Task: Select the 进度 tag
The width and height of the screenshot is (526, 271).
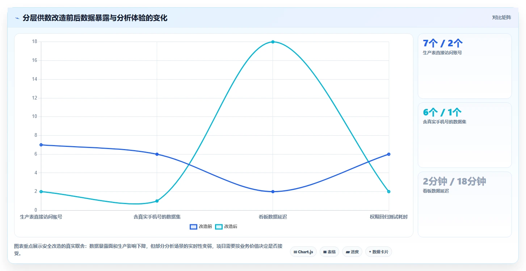Action: click(352, 252)
